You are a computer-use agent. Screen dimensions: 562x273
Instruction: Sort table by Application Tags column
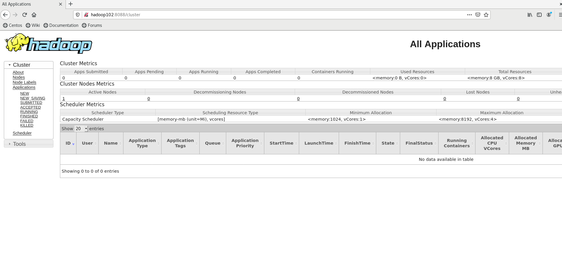click(x=180, y=143)
